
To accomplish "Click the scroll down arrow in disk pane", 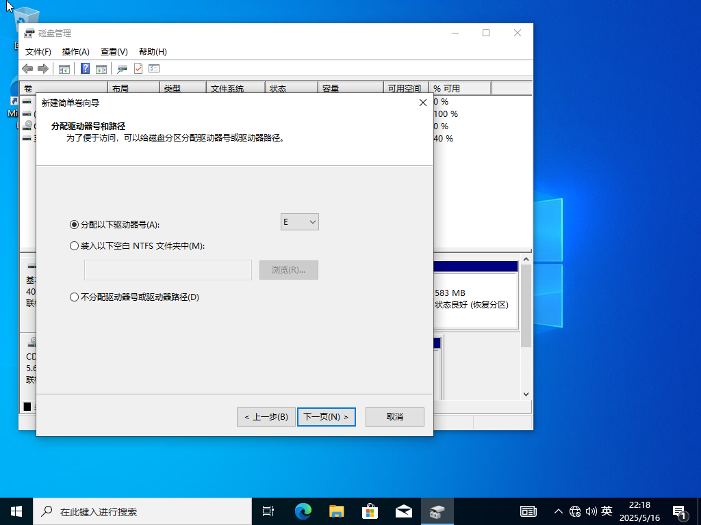I will 526,394.
